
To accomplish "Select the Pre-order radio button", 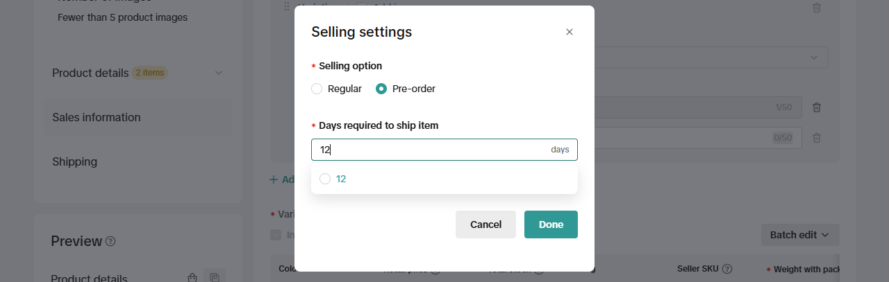I will pyautogui.click(x=381, y=89).
